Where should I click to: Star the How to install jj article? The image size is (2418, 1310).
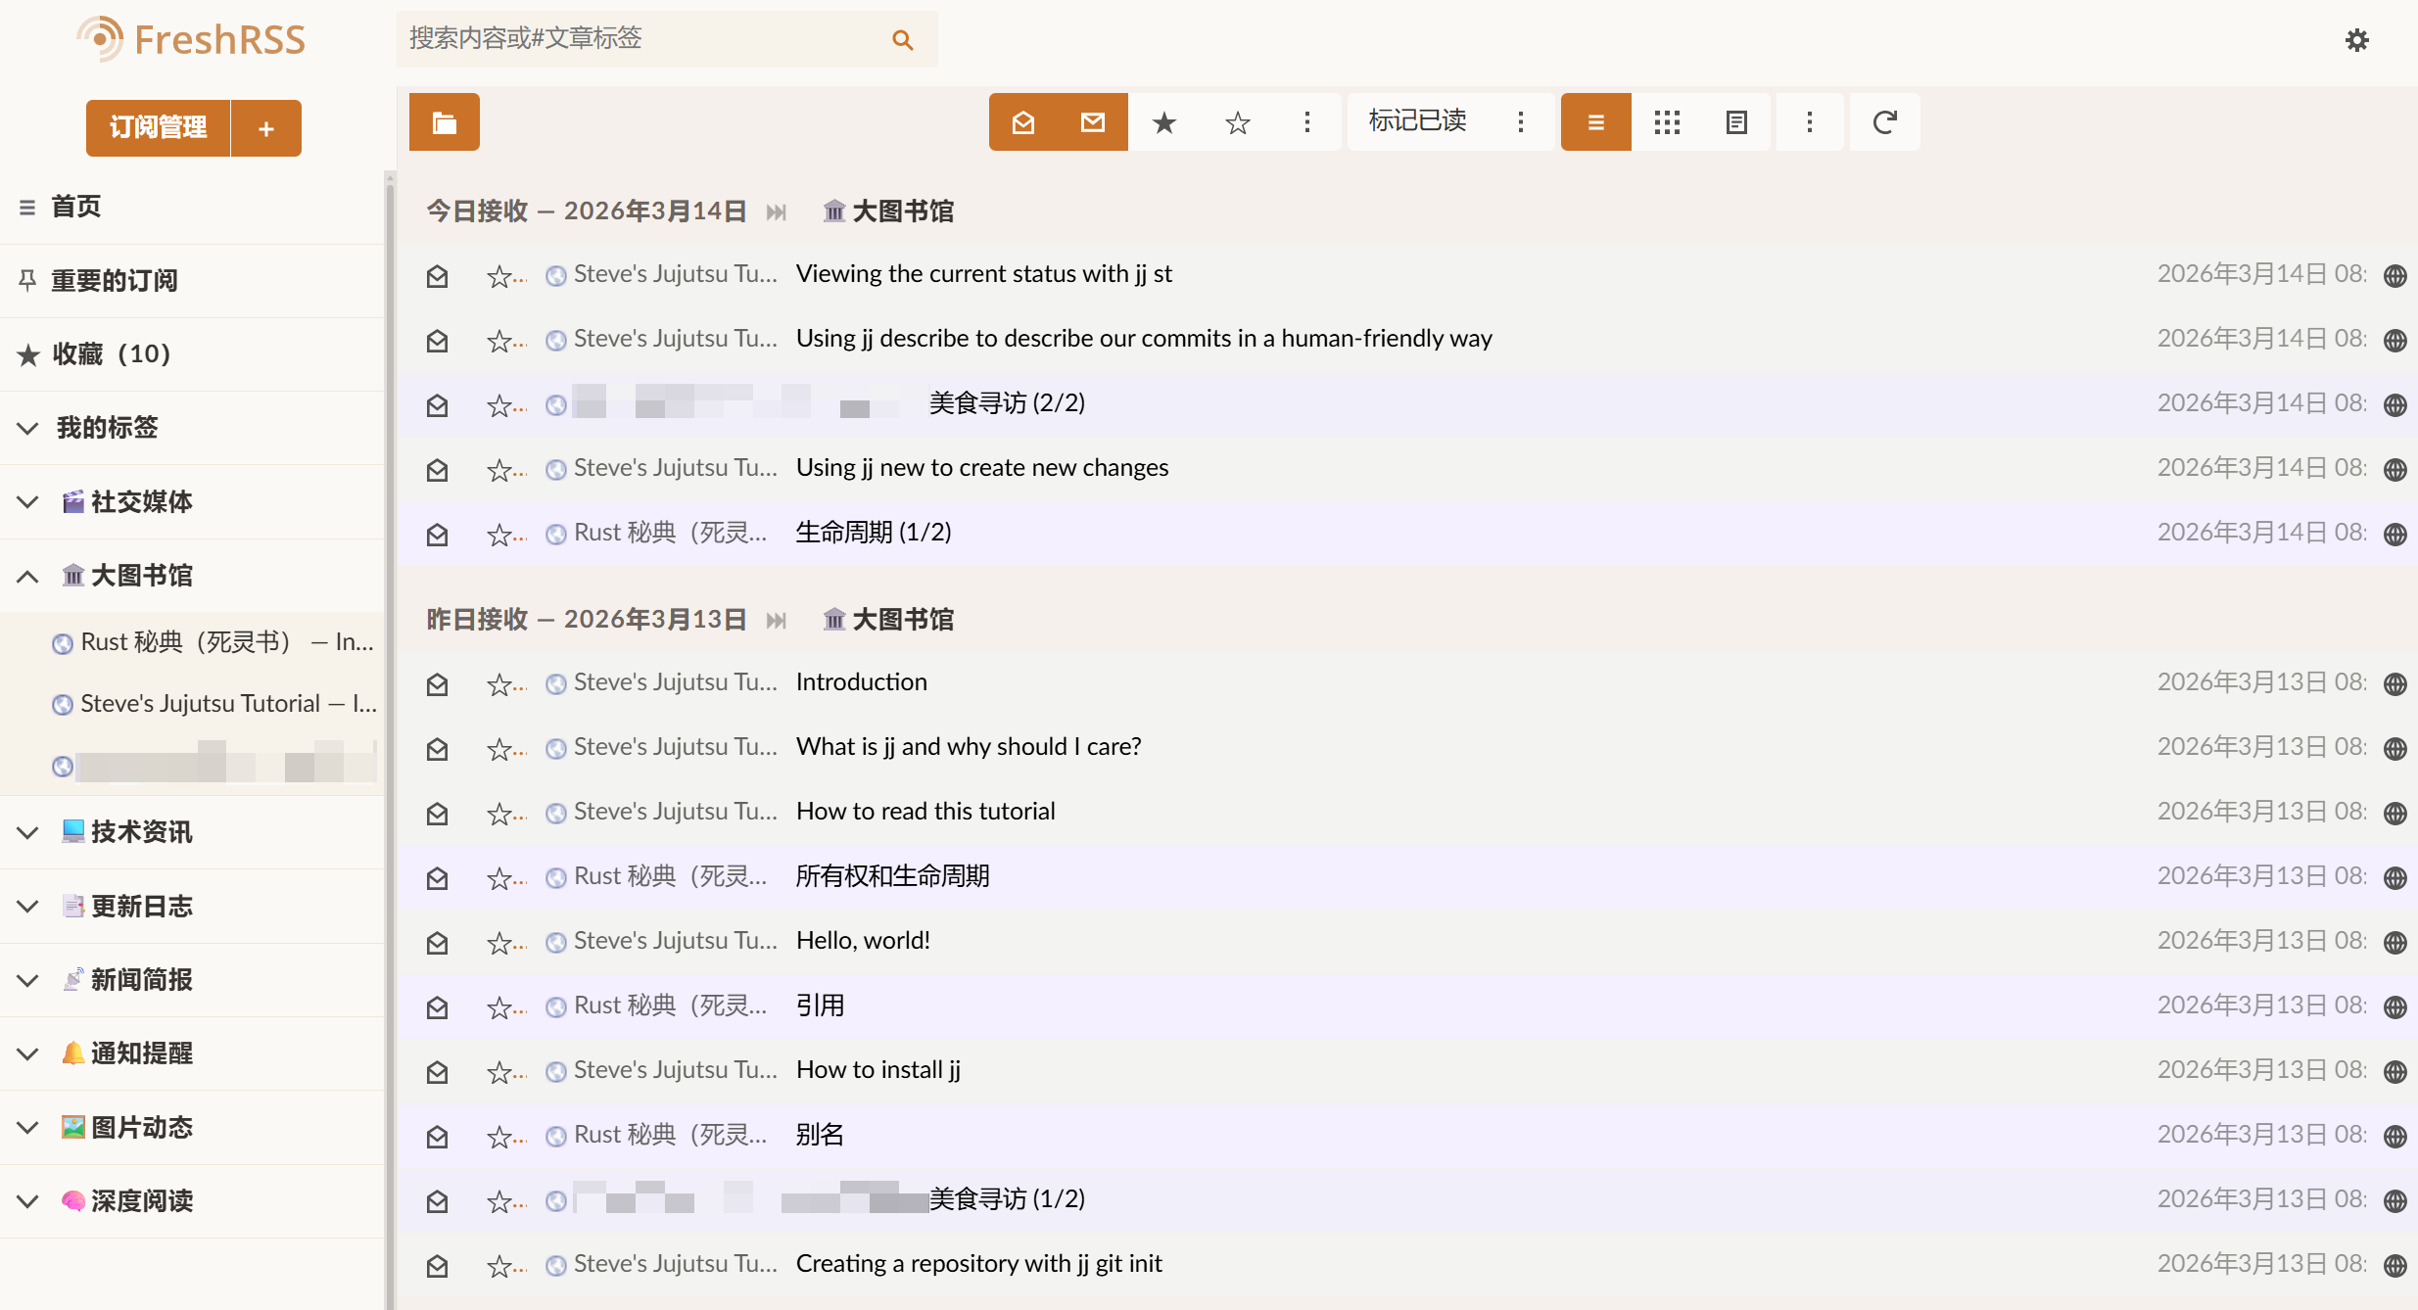pyautogui.click(x=499, y=1071)
